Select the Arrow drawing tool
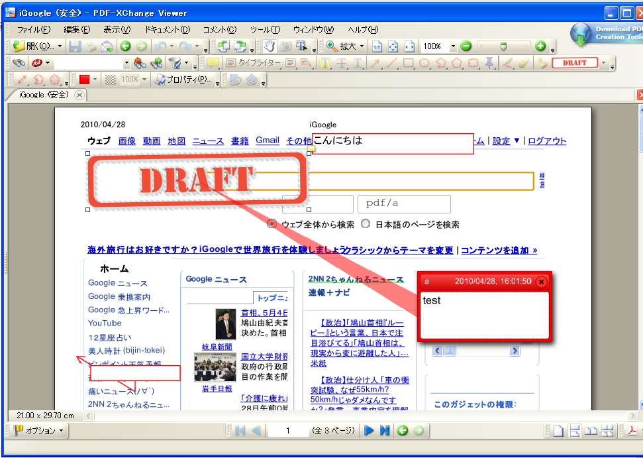 375,63
